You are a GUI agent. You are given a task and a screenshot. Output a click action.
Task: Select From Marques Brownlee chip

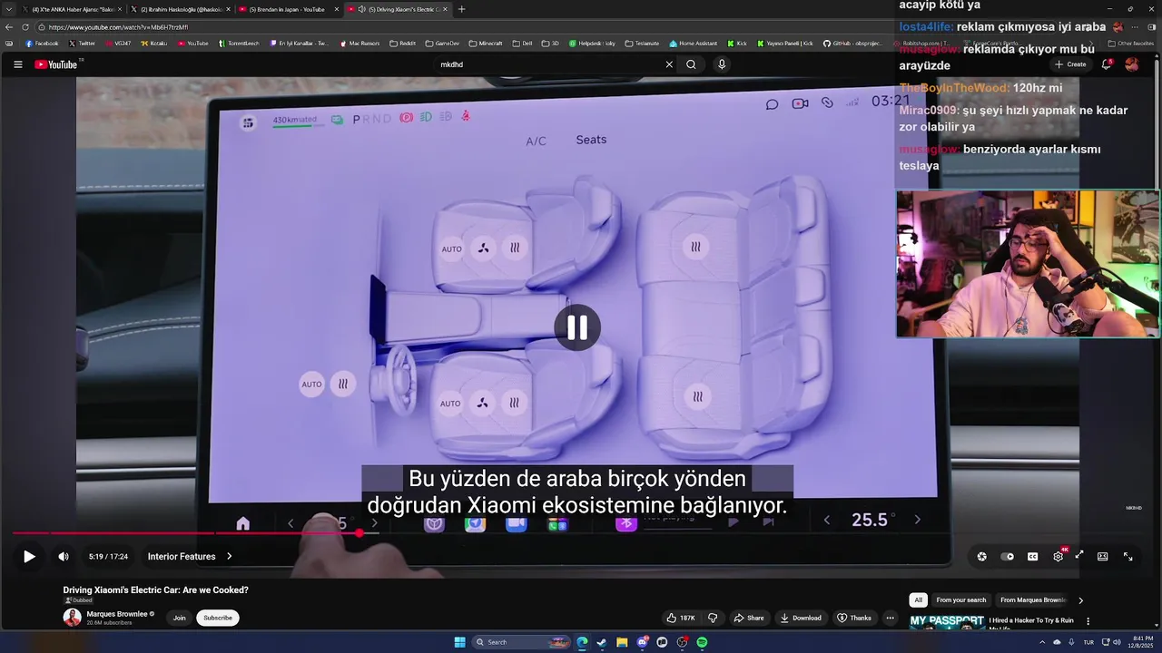tap(1033, 599)
